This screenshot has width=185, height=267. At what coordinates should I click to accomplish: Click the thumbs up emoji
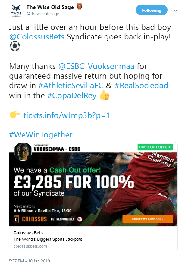point(104,95)
